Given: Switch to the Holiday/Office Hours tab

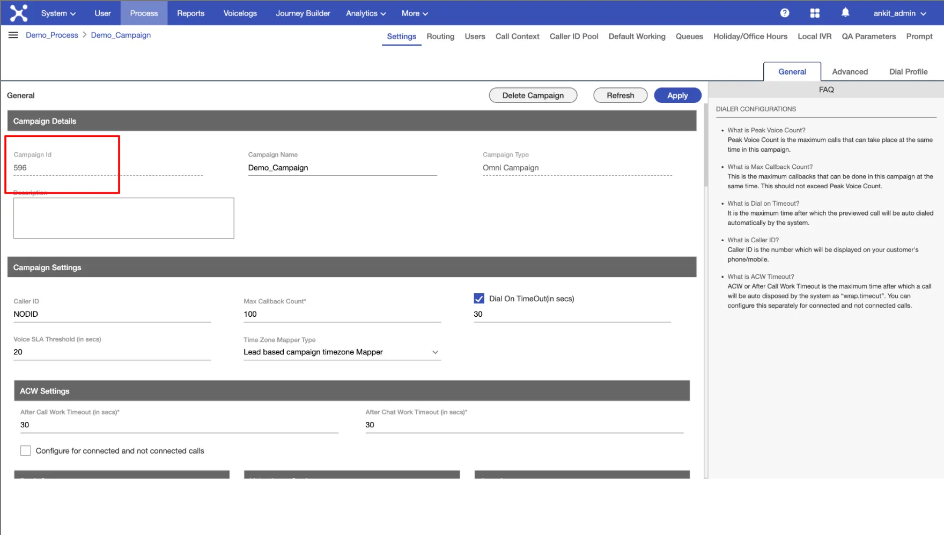Looking at the screenshot, I should point(750,36).
